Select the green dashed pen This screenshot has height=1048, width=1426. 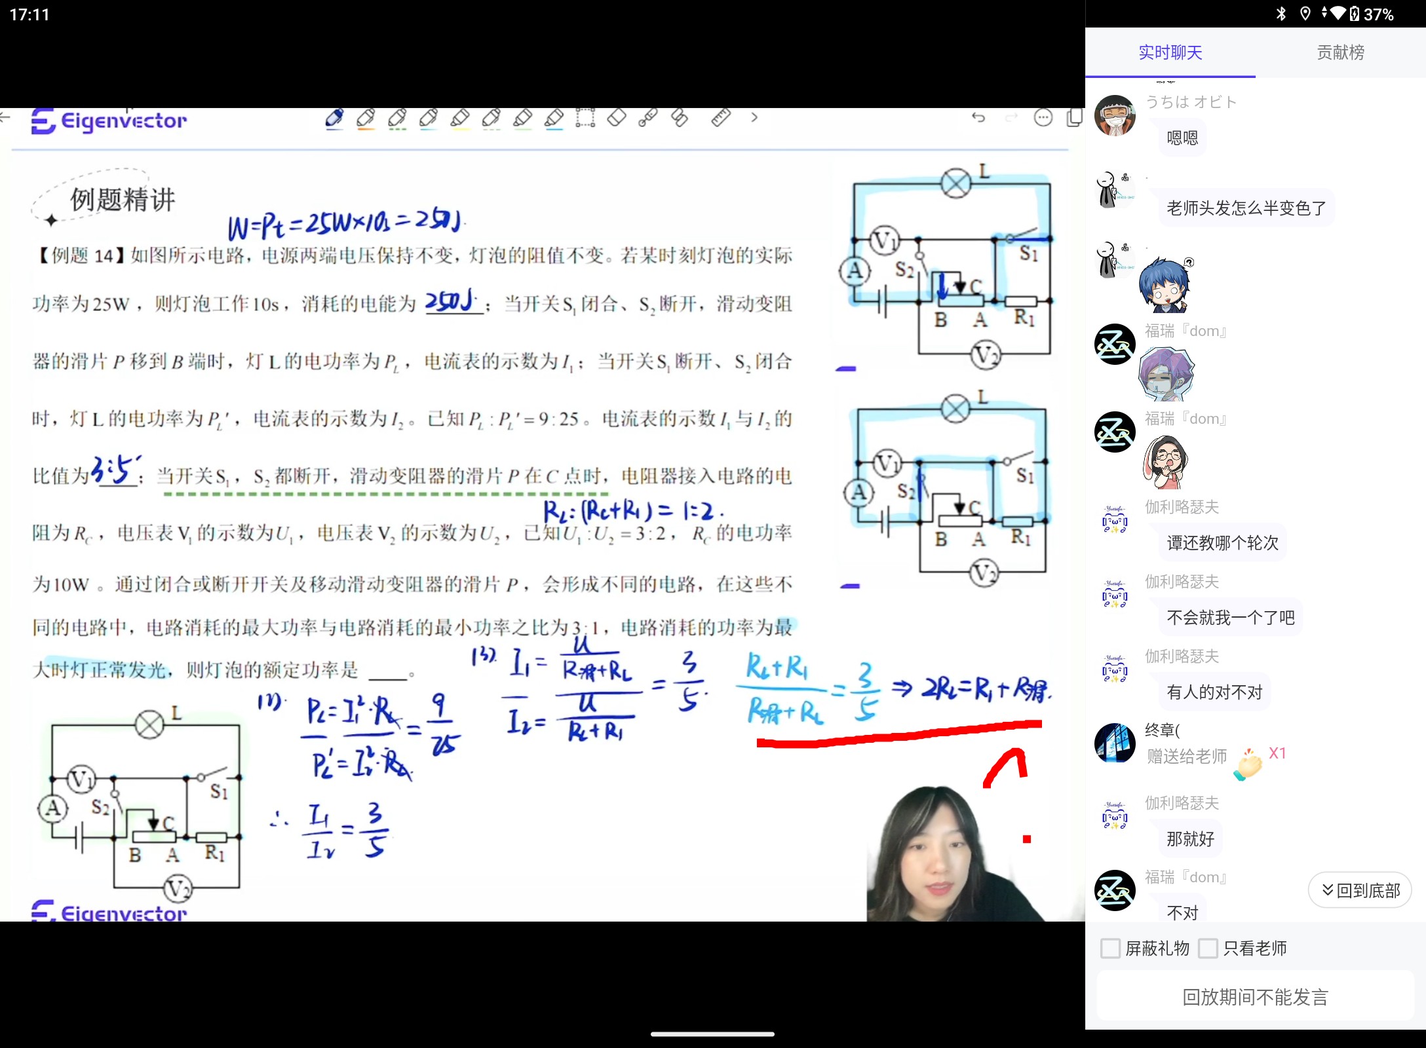(397, 119)
